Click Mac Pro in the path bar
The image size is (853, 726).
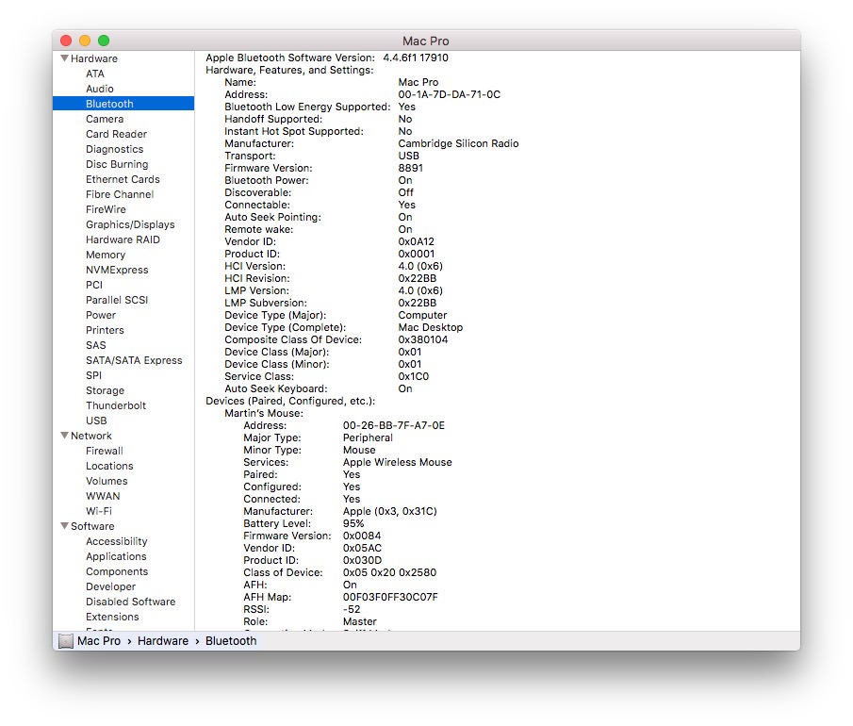pyautogui.click(x=99, y=641)
